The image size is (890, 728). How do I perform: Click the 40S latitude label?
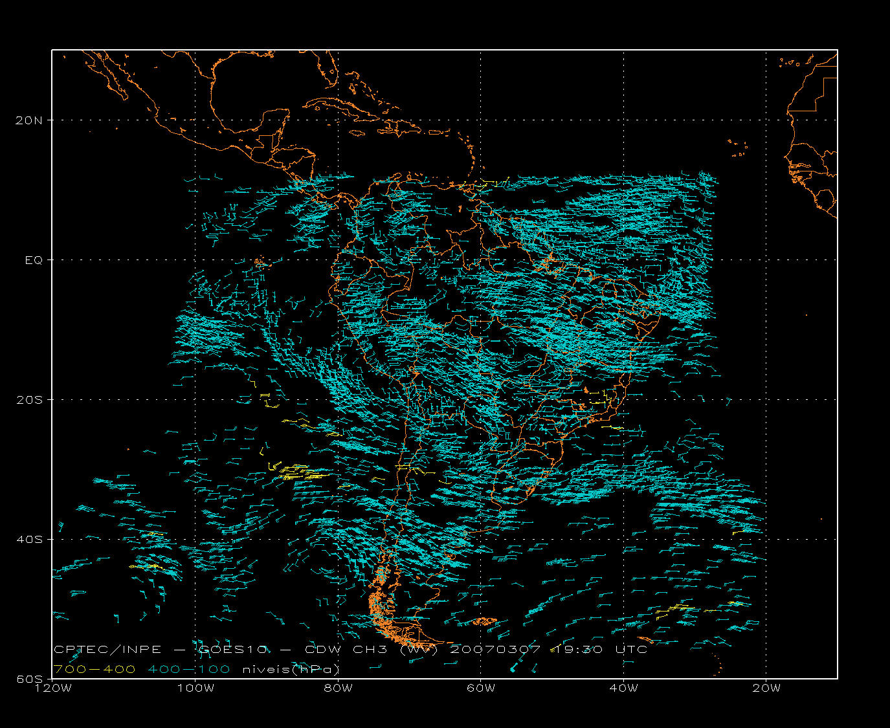(30, 540)
